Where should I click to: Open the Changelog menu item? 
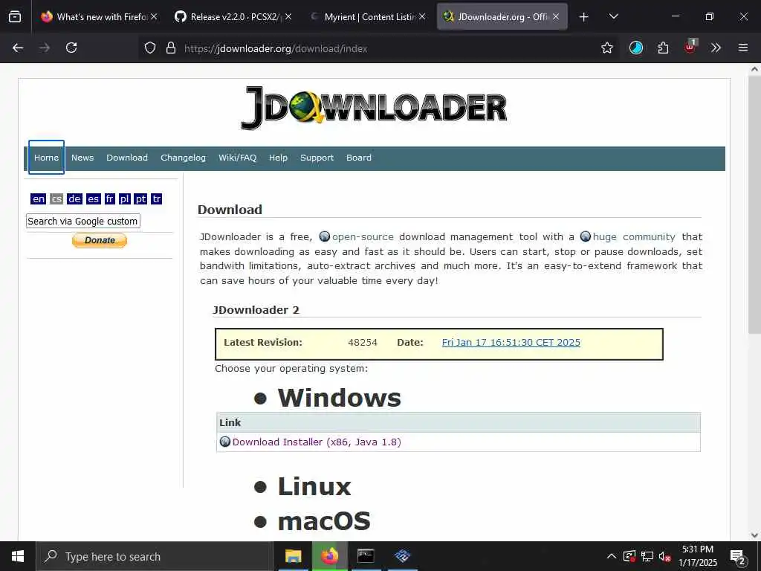pyautogui.click(x=183, y=158)
